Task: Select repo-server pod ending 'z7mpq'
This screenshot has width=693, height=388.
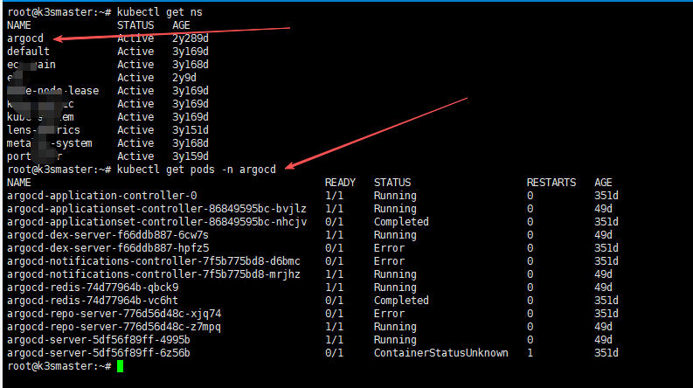Action: point(114,327)
